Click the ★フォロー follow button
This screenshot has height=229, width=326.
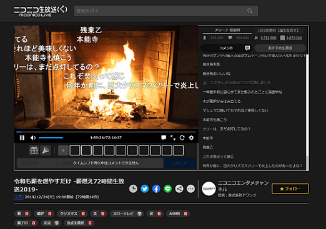click(290, 188)
